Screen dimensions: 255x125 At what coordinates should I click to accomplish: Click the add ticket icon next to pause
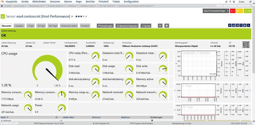tap(234, 25)
